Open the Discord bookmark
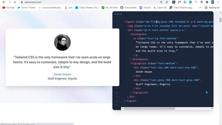Screen dimensions: 222x125 click(x=145, y=8)
